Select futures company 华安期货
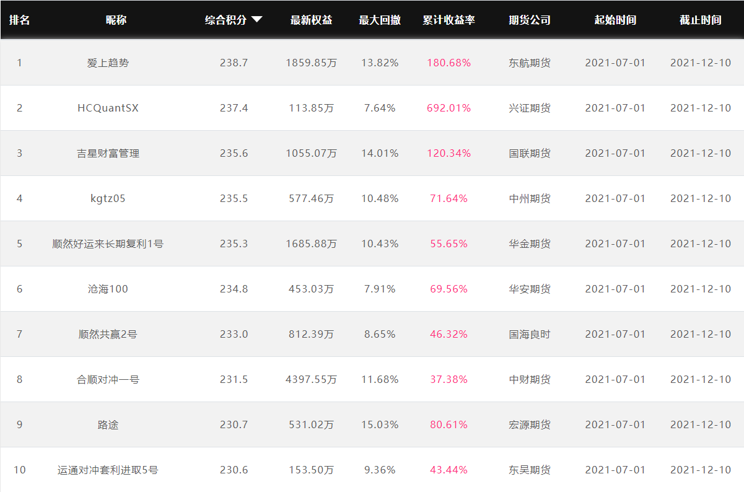The image size is (744, 492). pos(530,289)
